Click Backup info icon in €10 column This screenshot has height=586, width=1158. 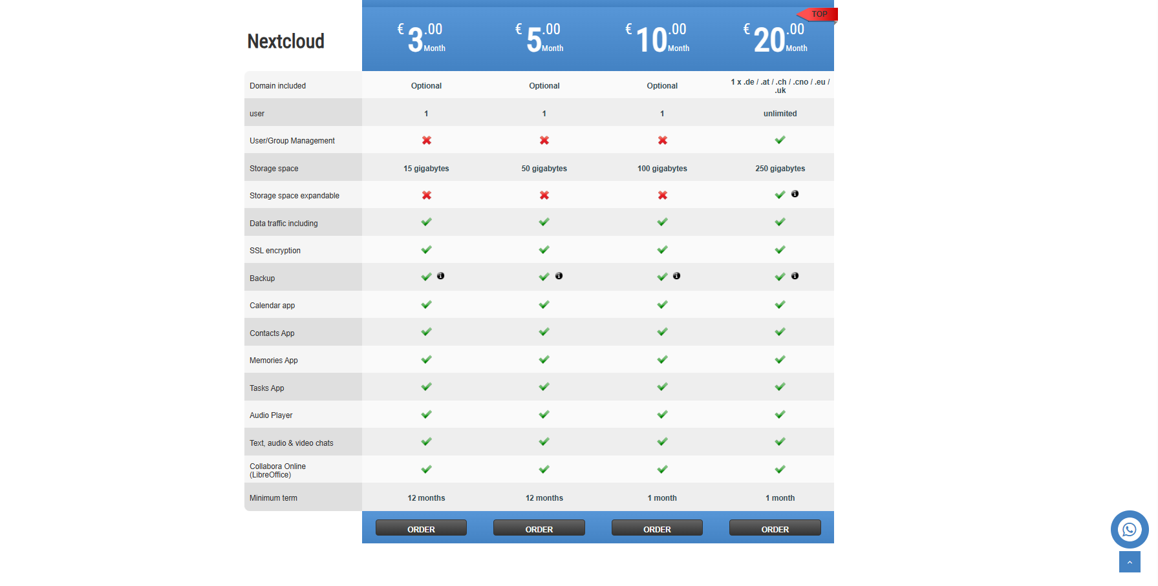[676, 276]
